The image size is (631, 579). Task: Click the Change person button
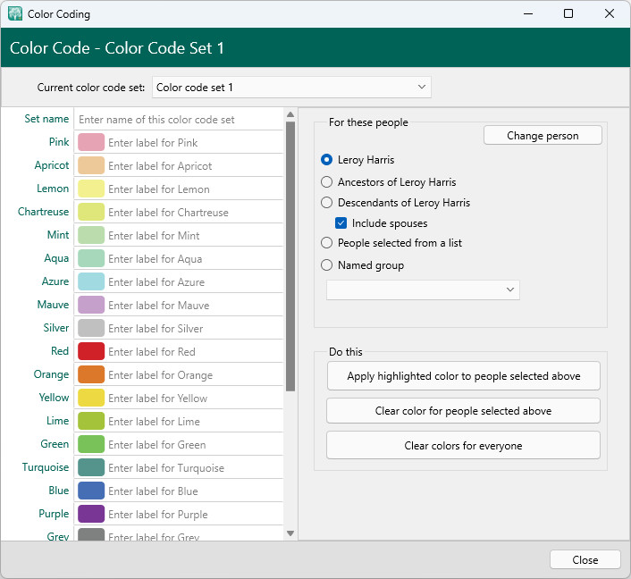(543, 136)
